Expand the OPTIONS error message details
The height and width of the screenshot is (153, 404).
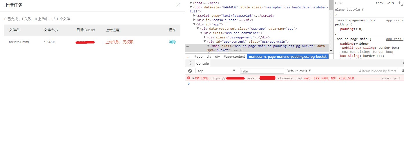[193, 79]
